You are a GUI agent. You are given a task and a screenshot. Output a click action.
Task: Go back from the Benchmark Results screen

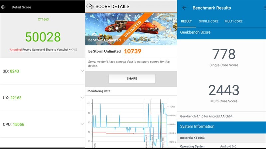point(185,8)
